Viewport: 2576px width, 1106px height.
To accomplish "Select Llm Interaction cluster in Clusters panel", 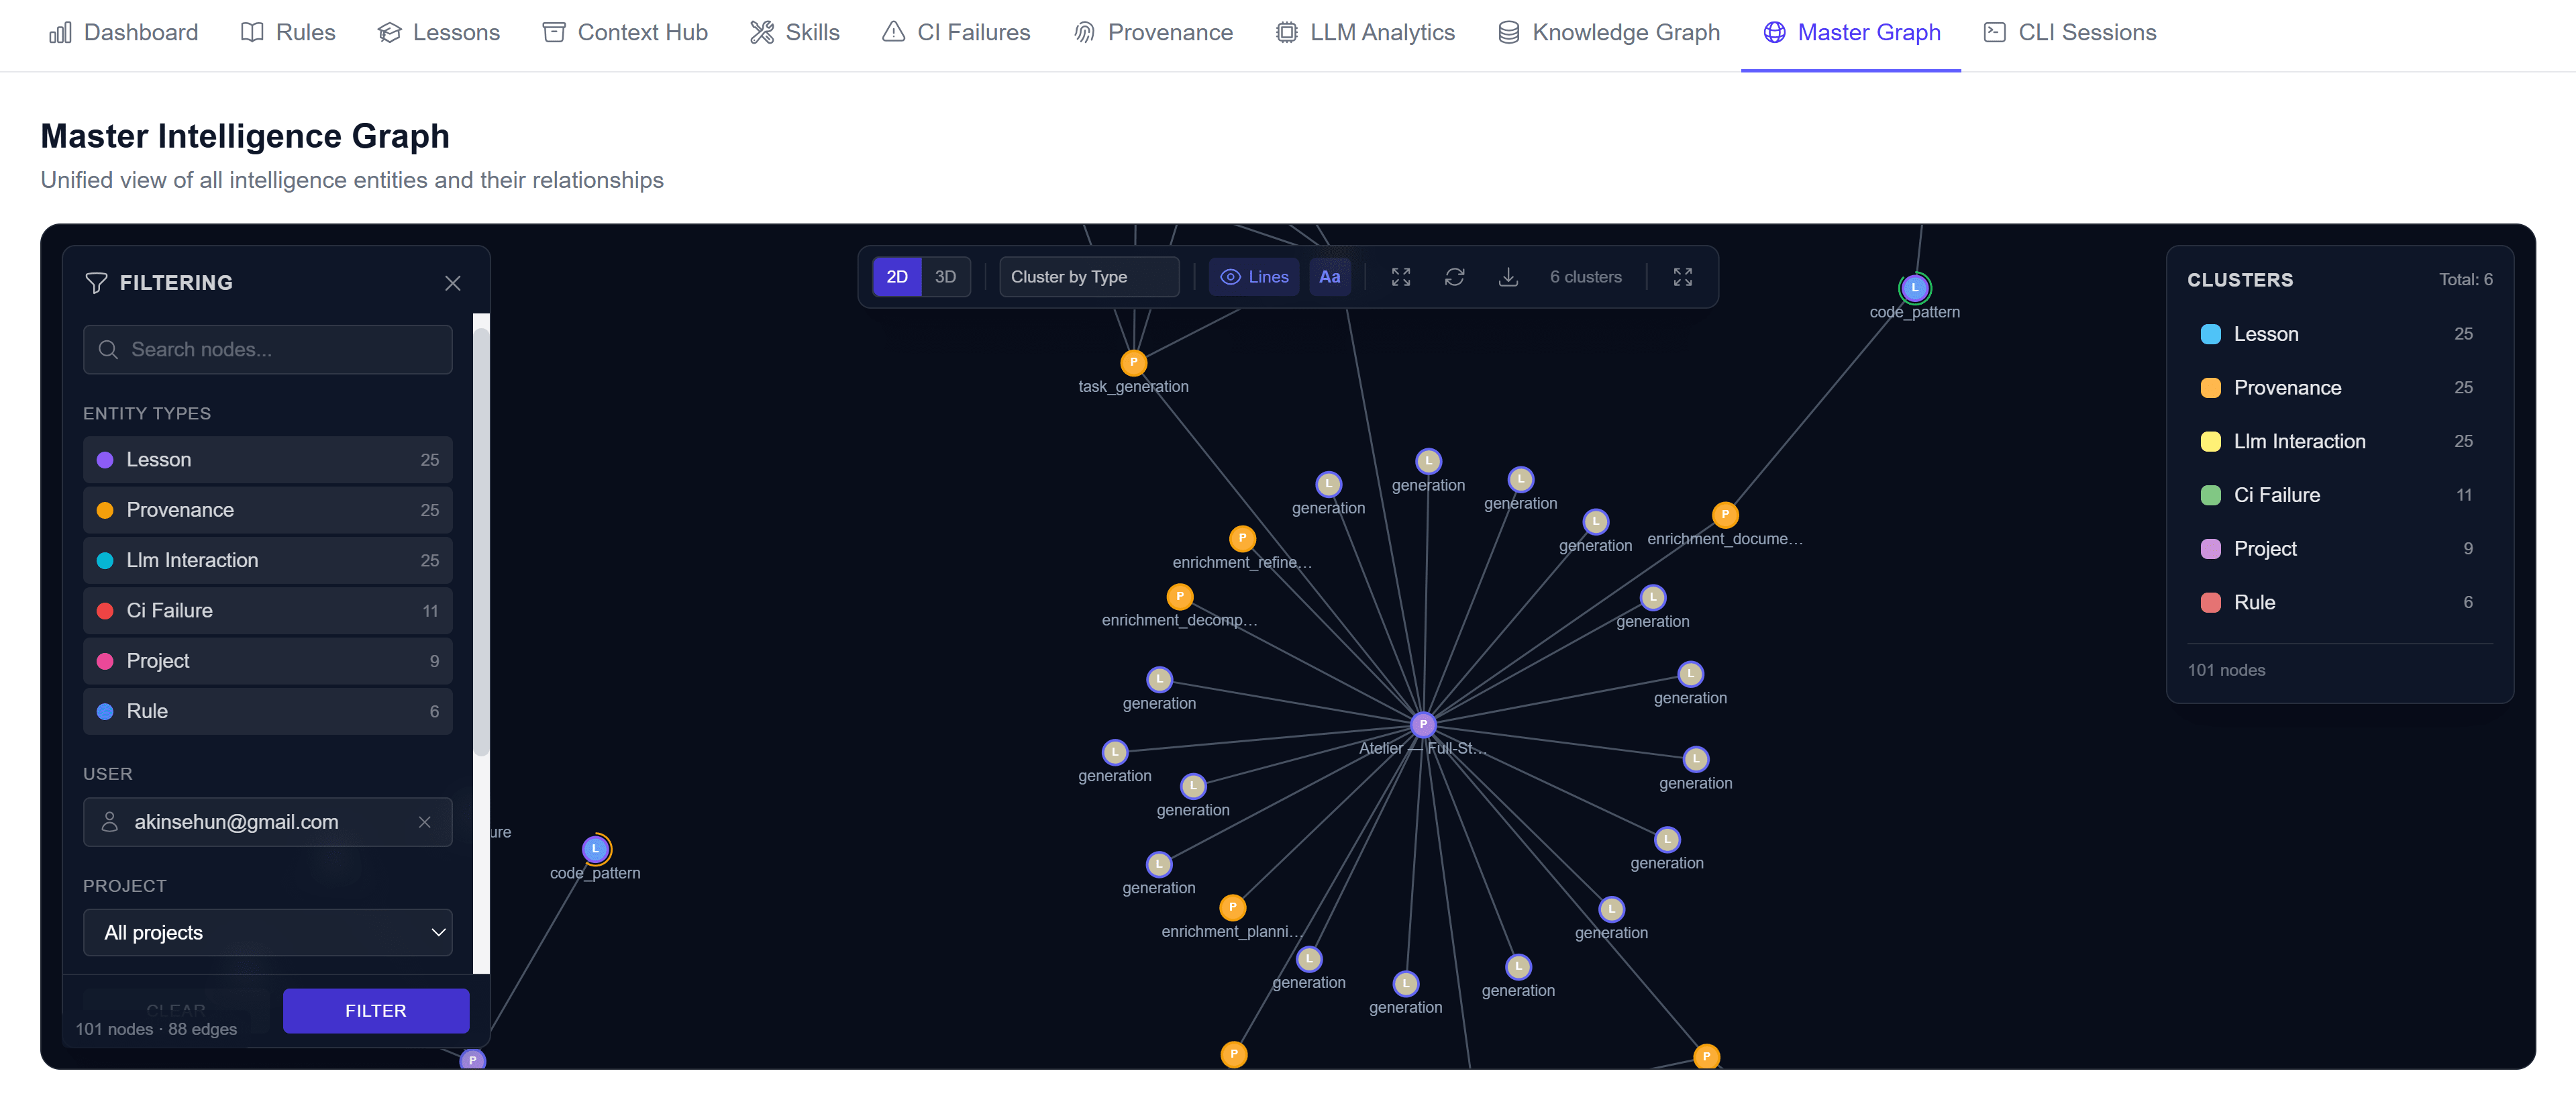I will (2339, 441).
